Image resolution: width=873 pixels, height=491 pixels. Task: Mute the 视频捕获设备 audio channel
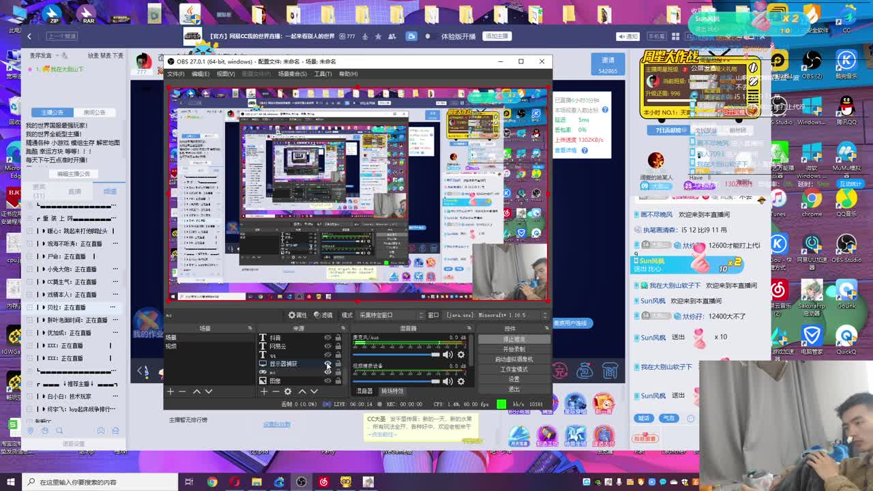[x=447, y=381]
